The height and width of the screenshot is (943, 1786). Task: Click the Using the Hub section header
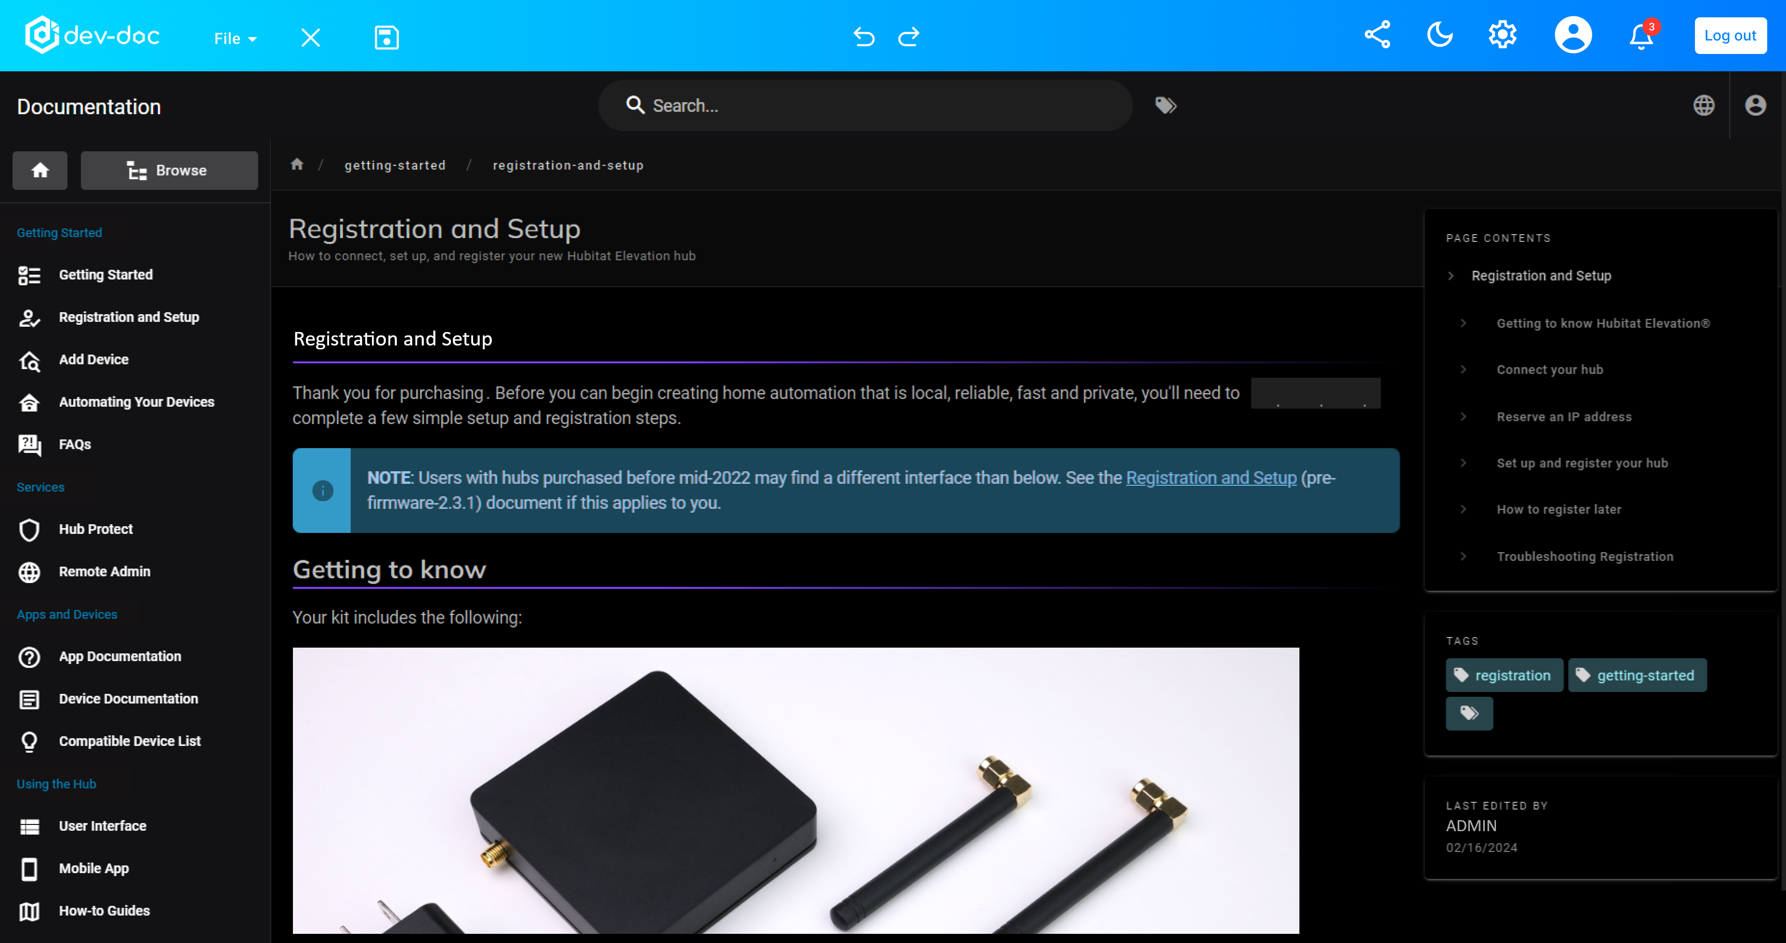pos(56,784)
